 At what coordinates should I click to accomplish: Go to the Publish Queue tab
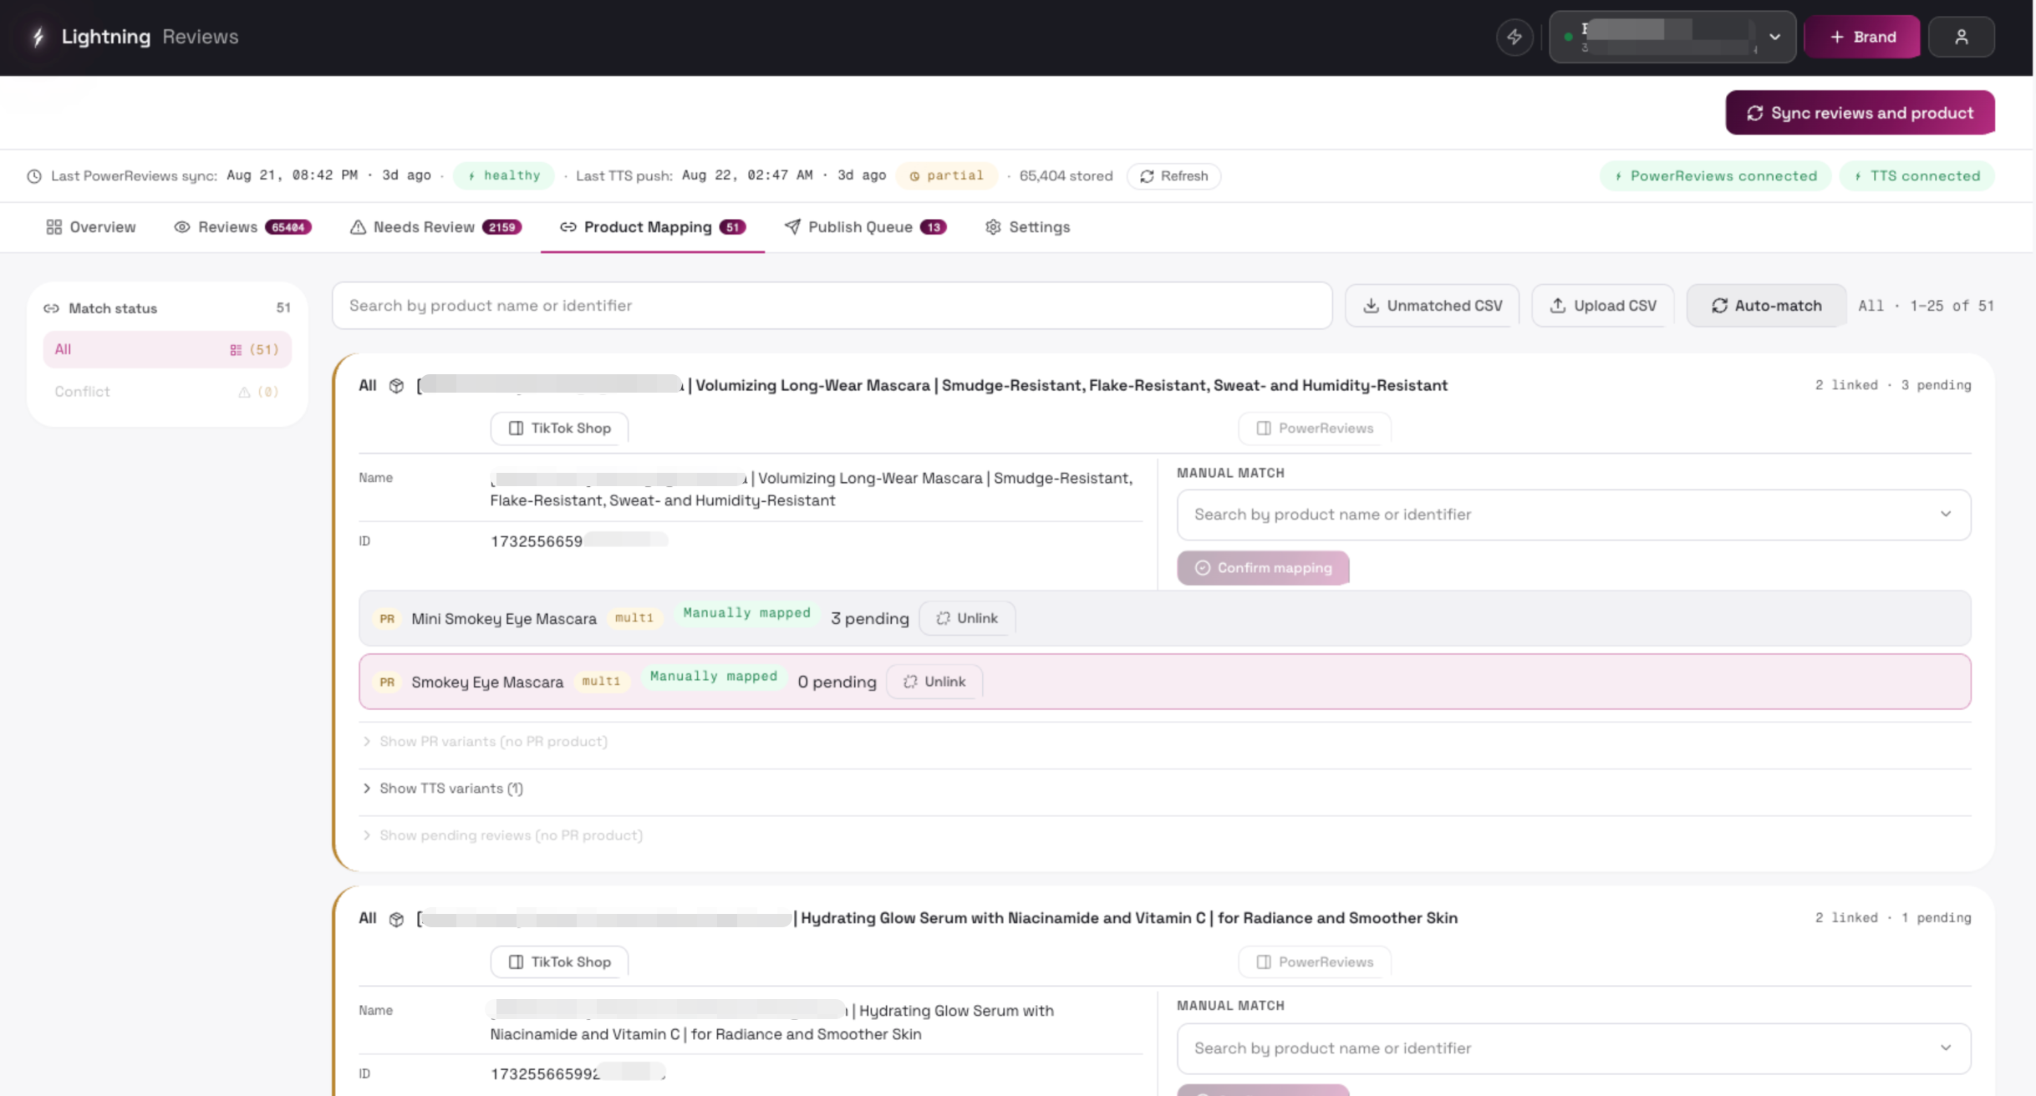click(x=866, y=227)
